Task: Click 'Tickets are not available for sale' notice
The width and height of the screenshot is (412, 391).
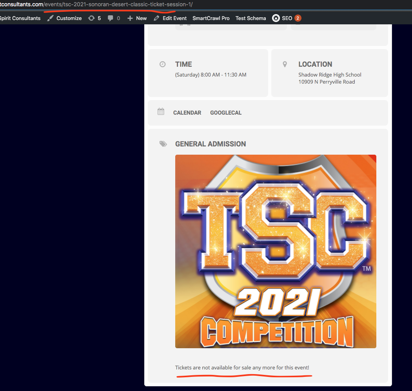Action: coord(242,367)
